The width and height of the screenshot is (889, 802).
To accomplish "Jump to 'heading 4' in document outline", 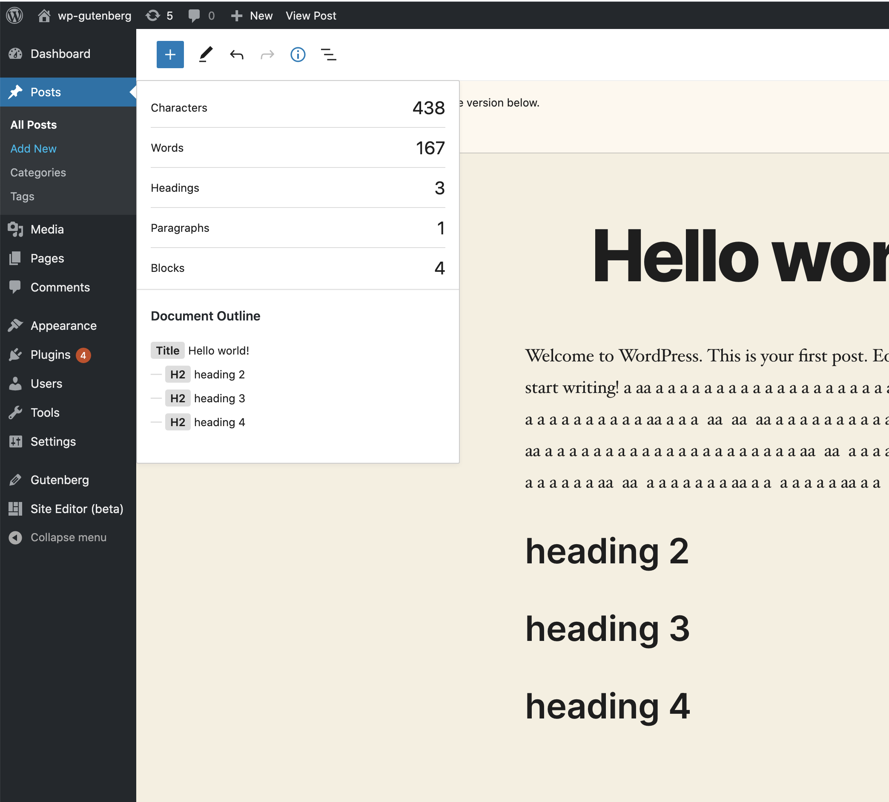I will [x=205, y=422].
